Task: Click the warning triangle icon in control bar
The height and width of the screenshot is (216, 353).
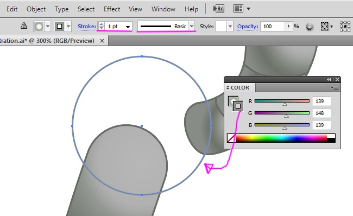Action: tap(24, 26)
